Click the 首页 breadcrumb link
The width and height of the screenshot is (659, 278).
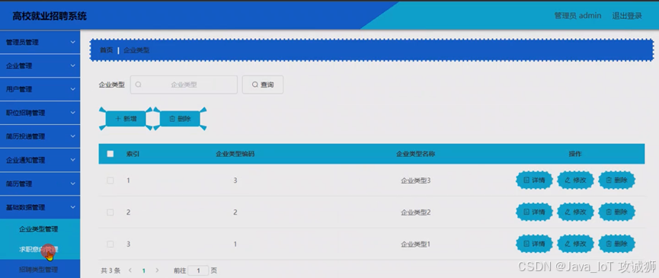pyautogui.click(x=107, y=50)
